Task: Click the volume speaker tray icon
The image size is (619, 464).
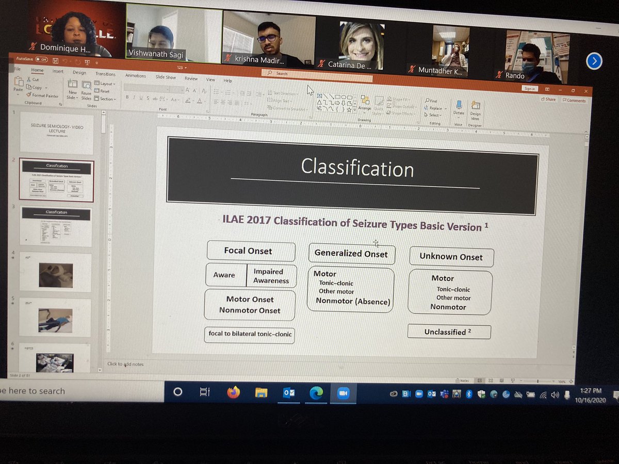Action: [x=555, y=395]
